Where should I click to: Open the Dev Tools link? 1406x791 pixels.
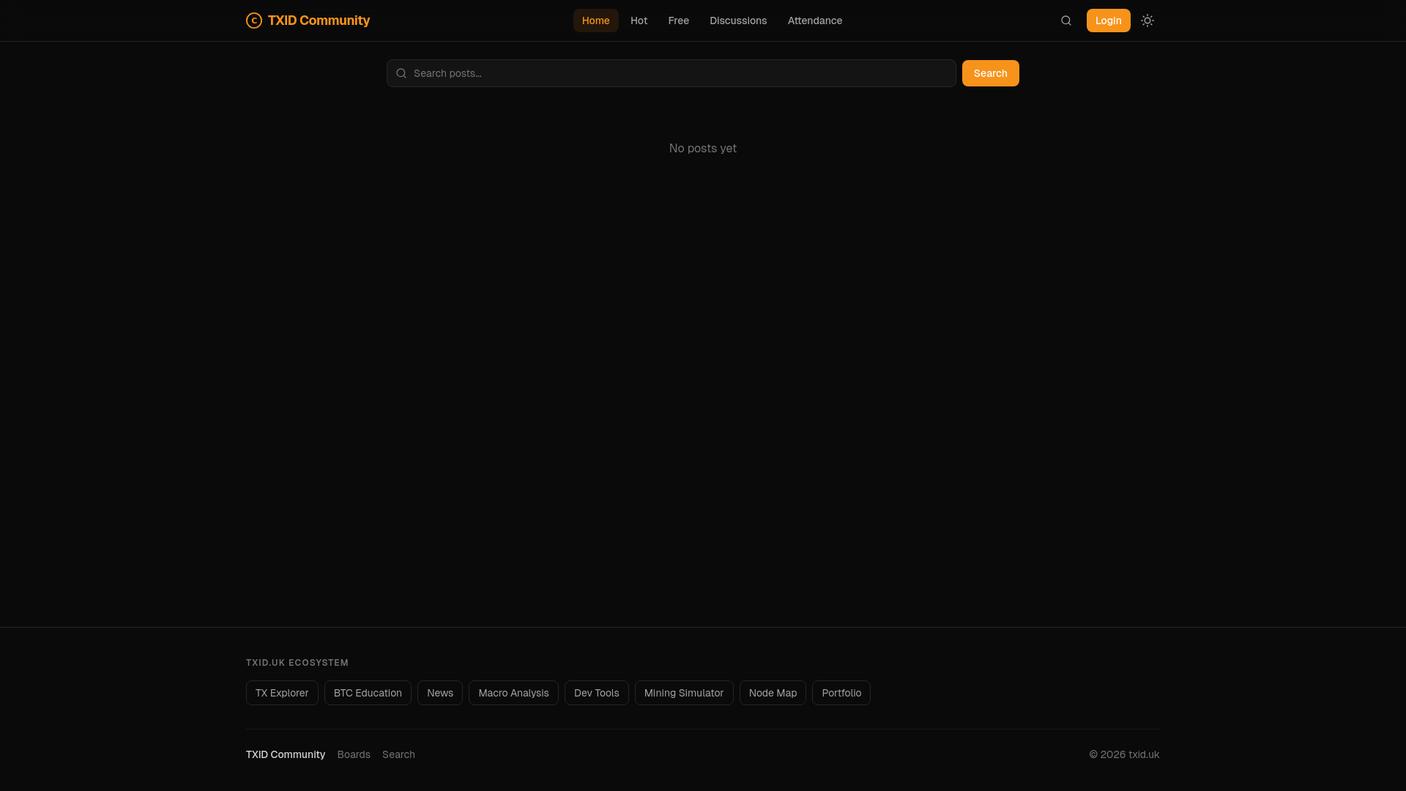[597, 693]
